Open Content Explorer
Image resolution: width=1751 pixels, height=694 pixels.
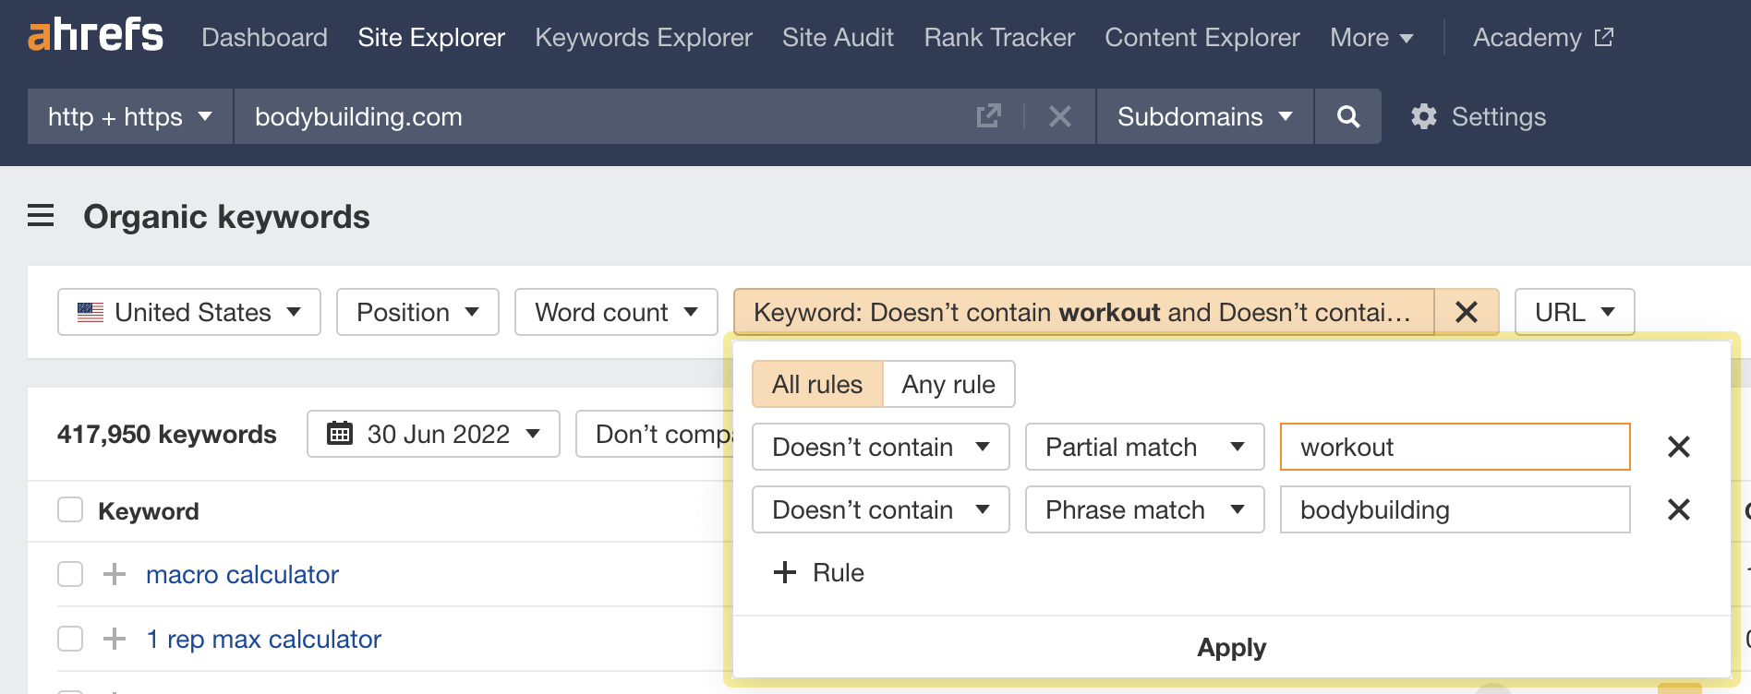point(1202,37)
